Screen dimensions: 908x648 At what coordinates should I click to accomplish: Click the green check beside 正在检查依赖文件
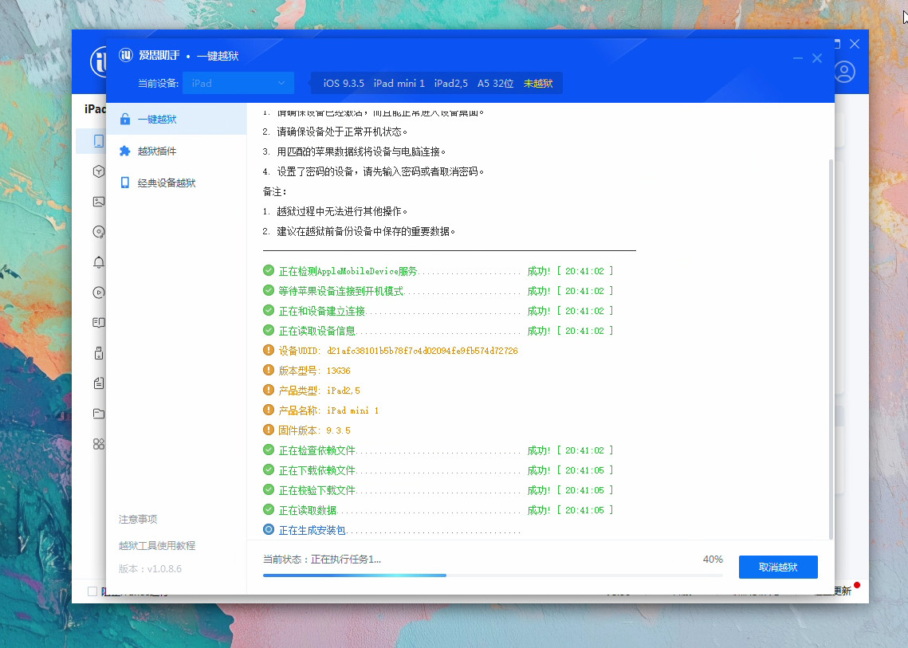pos(269,450)
